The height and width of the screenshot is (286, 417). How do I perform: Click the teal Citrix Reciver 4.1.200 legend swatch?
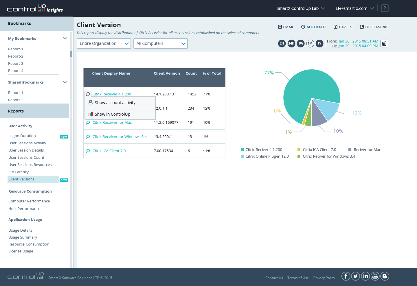tap(242, 150)
